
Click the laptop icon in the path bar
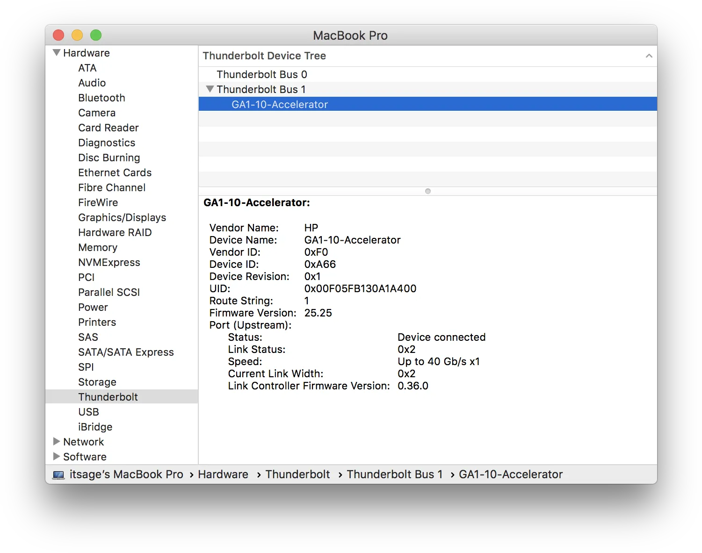coord(58,474)
